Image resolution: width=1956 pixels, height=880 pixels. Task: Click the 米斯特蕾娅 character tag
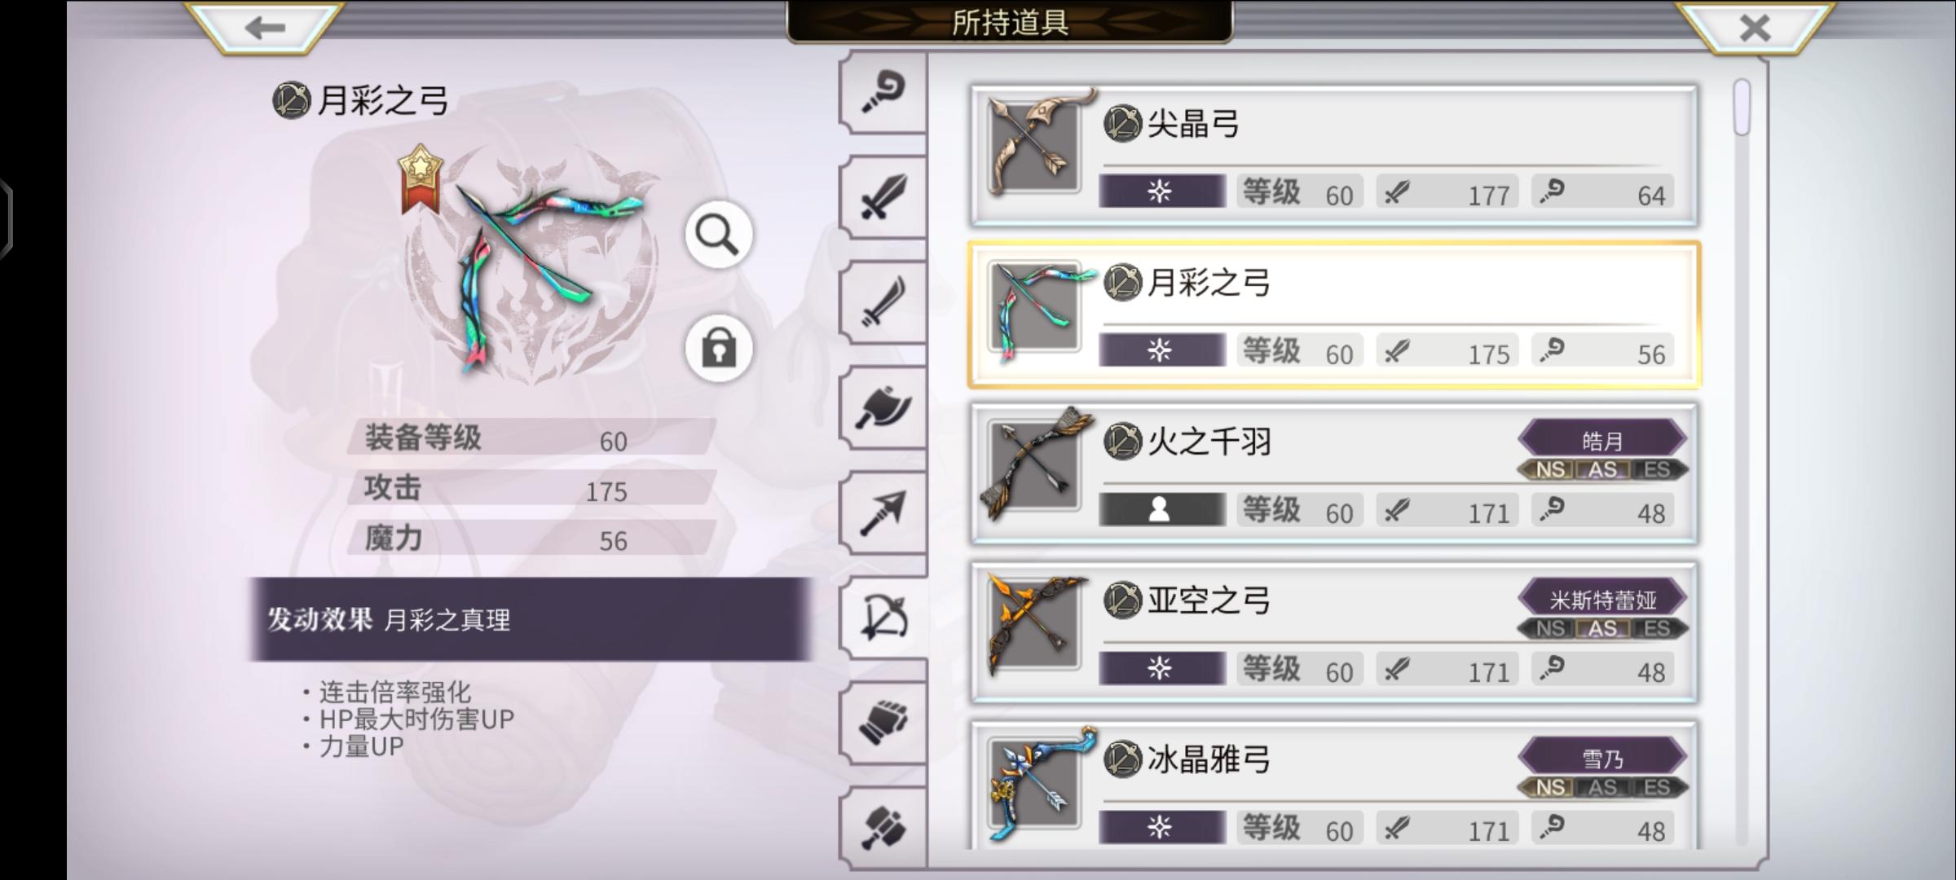tap(1602, 600)
